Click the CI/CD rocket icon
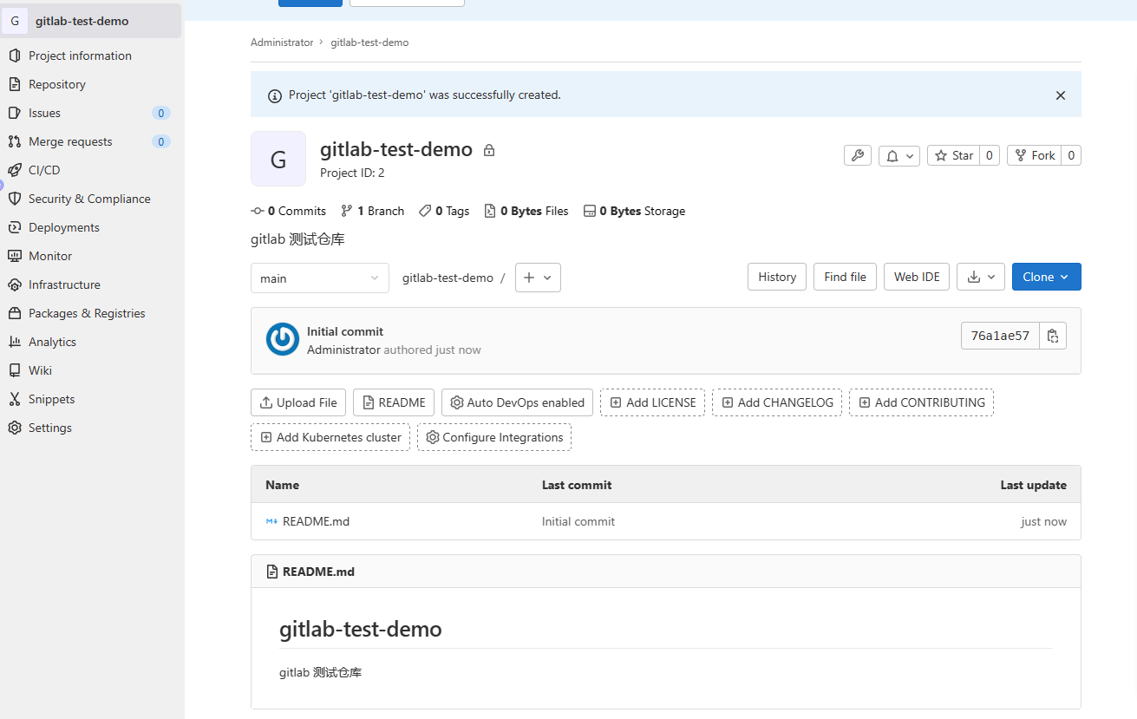This screenshot has width=1137, height=719. point(14,170)
